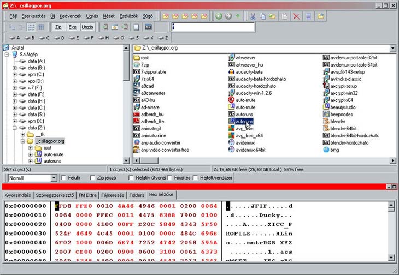Viewport: 399px width, 275px height.
Task: Click the hex viewer scroll-down arrow
Action: (x=391, y=258)
